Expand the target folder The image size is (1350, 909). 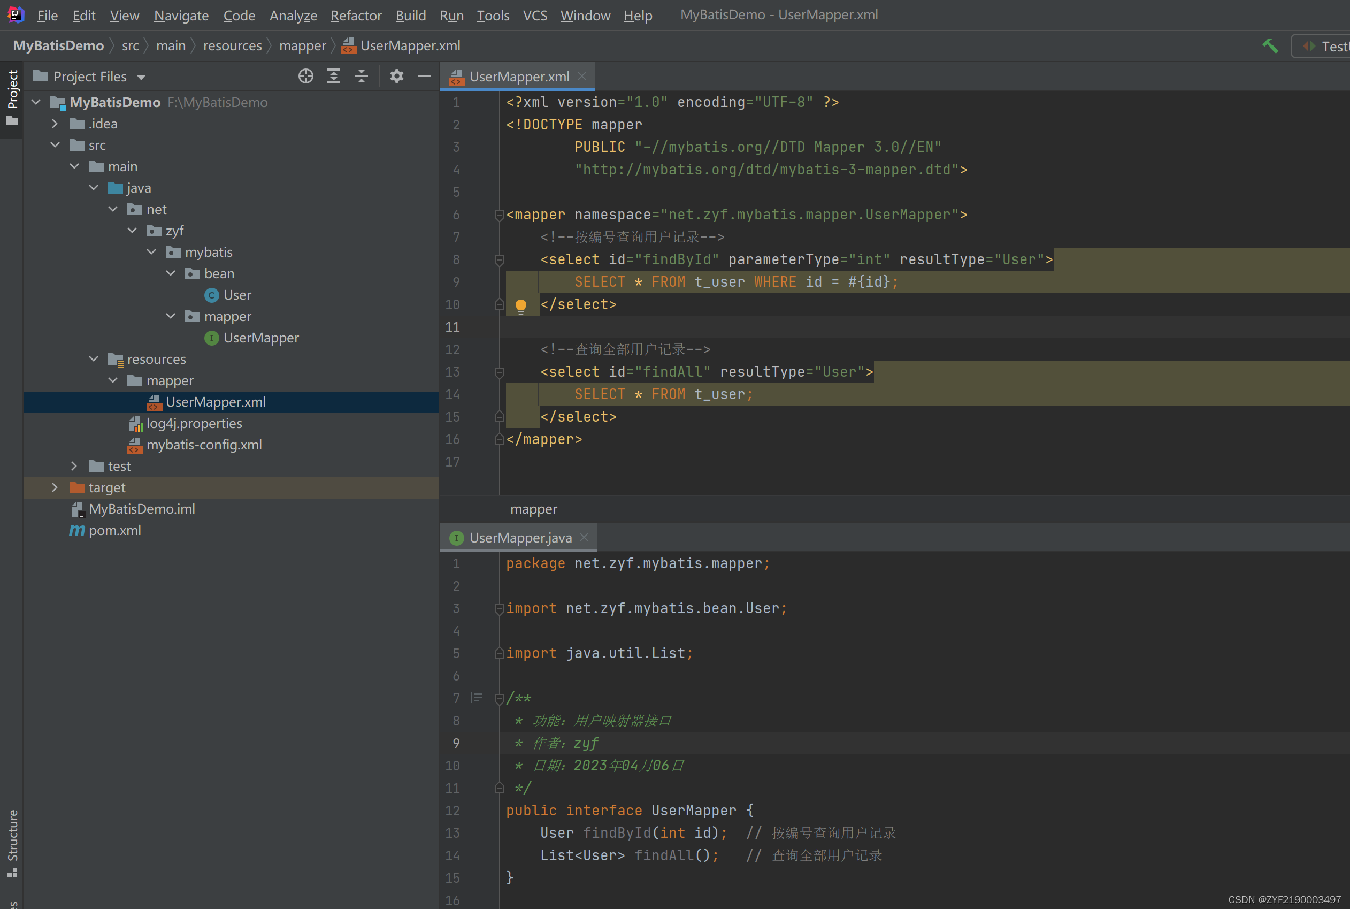pyautogui.click(x=55, y=487)
